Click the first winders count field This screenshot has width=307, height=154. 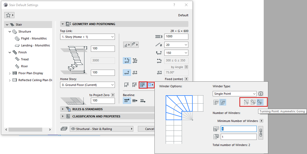pos(239,129)
